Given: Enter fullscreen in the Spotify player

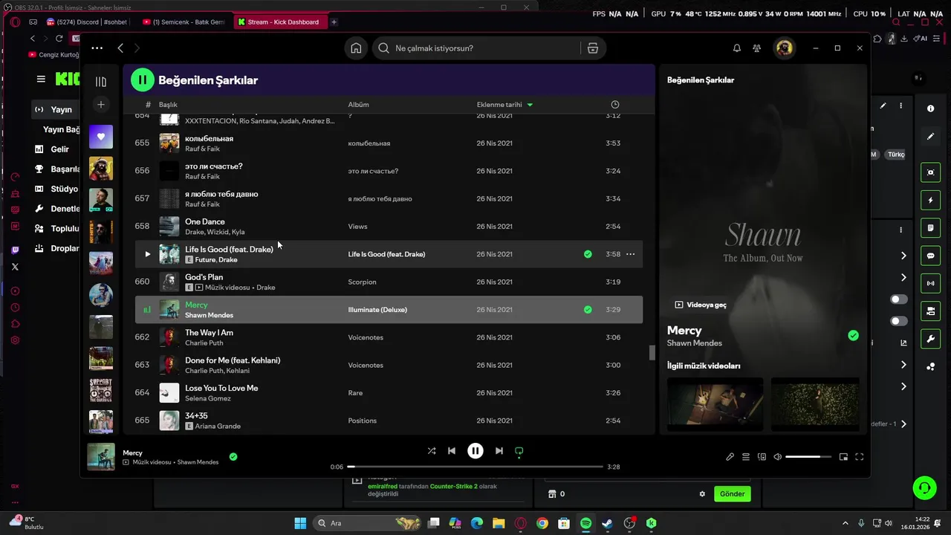Looking at the screenshot, I should [x=860, y=457].
